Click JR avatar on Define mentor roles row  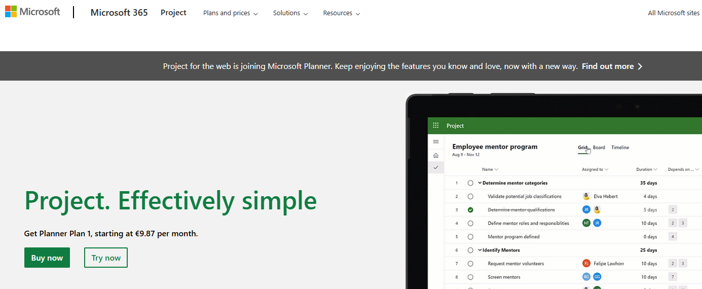597,223
